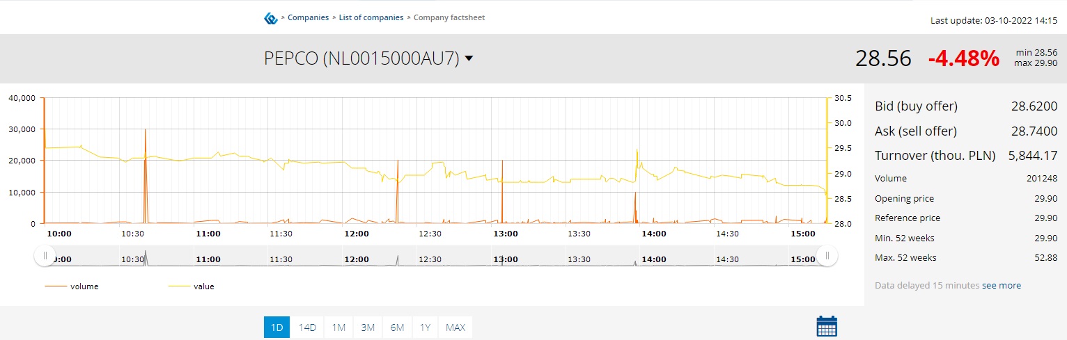Image resolution: width=1067 pixels, height=340 pixels.
Task: Click the 40,000 volume axis label
Action: click(x=22, y=98)
